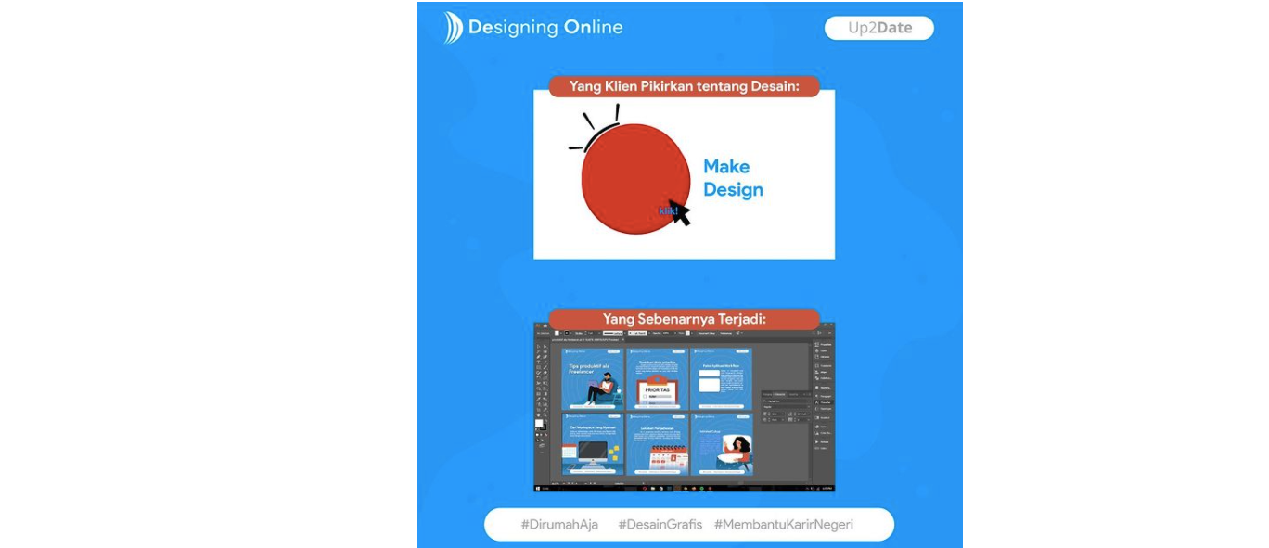This screenshot has width=1269, height=548.
Task: Select the Selection tool in Illustrator toolbar
Action: point(538,347)
